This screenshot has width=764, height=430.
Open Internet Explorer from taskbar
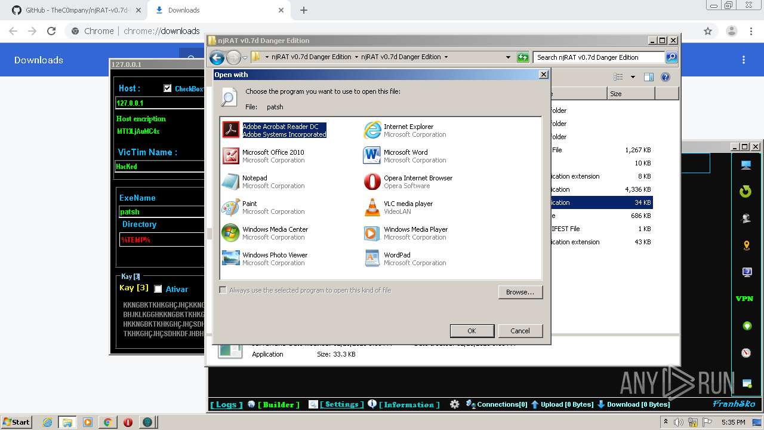coord(47,422)
